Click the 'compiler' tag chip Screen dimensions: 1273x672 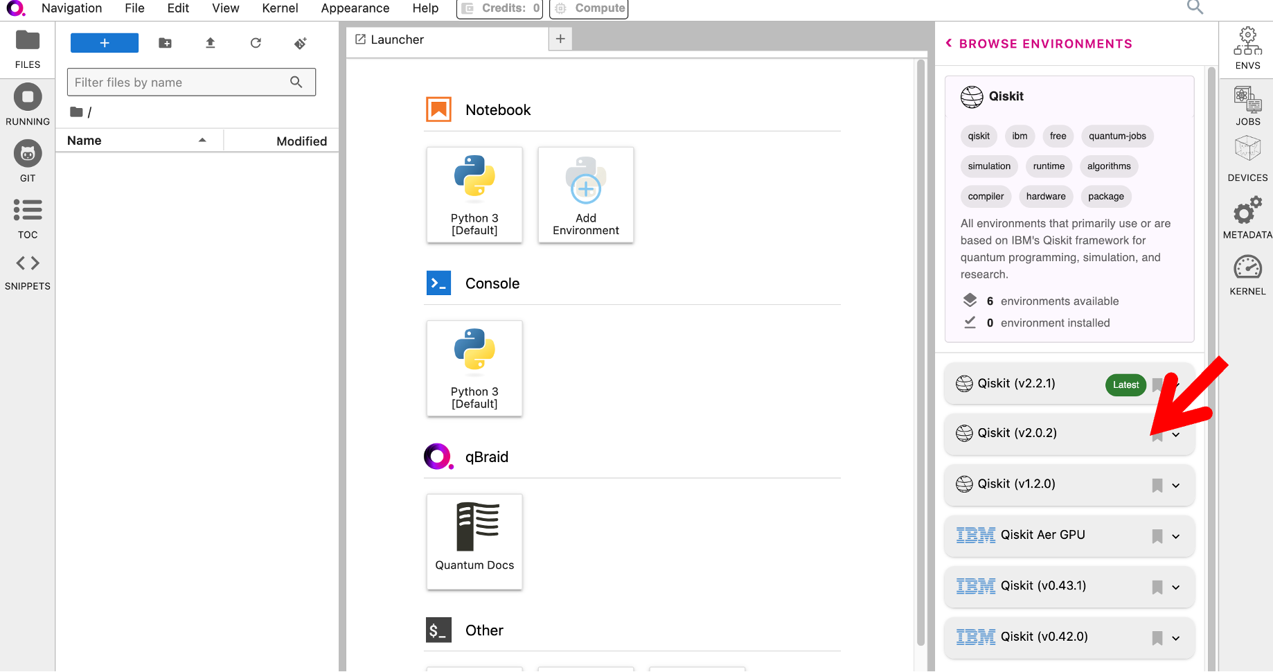coord(986,197)
